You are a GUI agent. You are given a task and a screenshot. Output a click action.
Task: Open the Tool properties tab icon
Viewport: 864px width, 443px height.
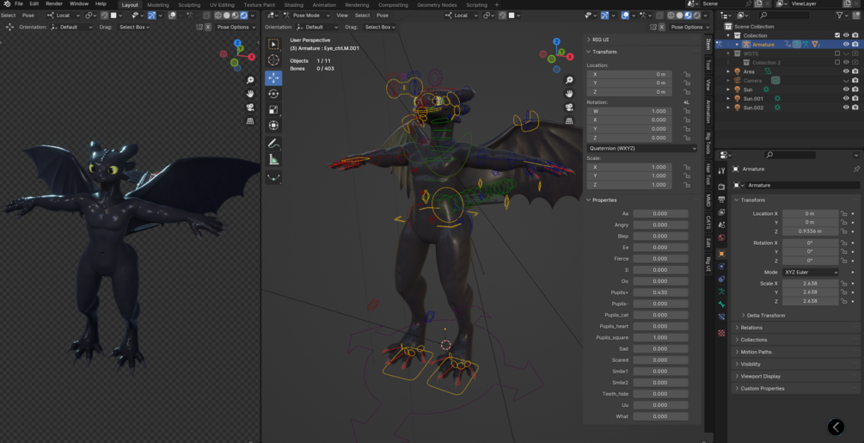[722, 171]
